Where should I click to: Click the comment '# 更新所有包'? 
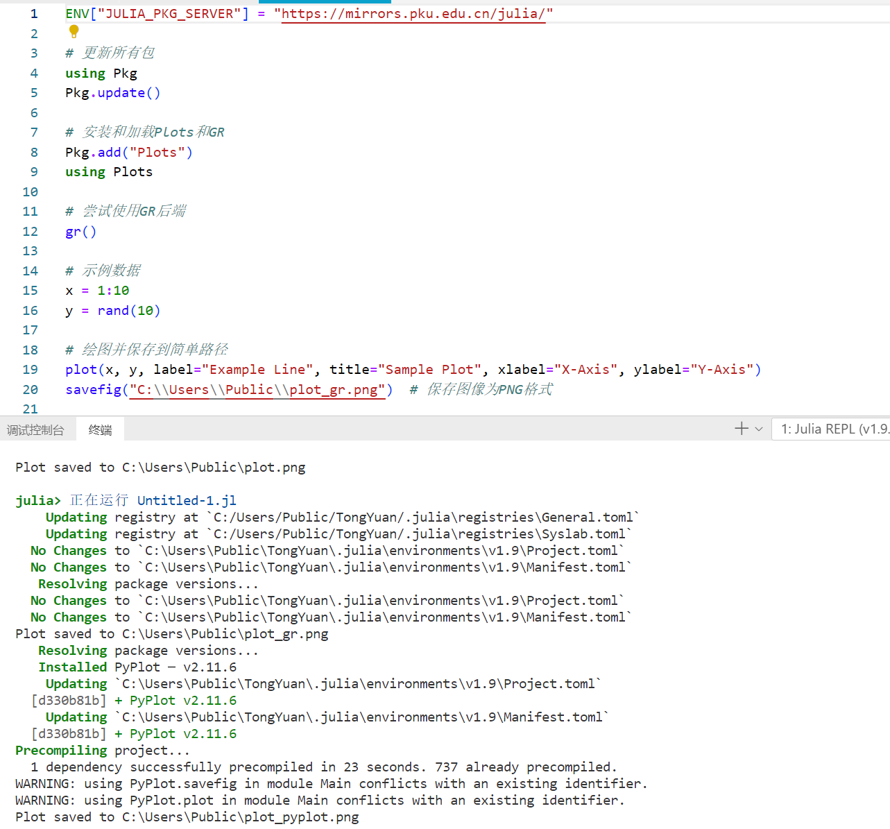coord(110,53)
